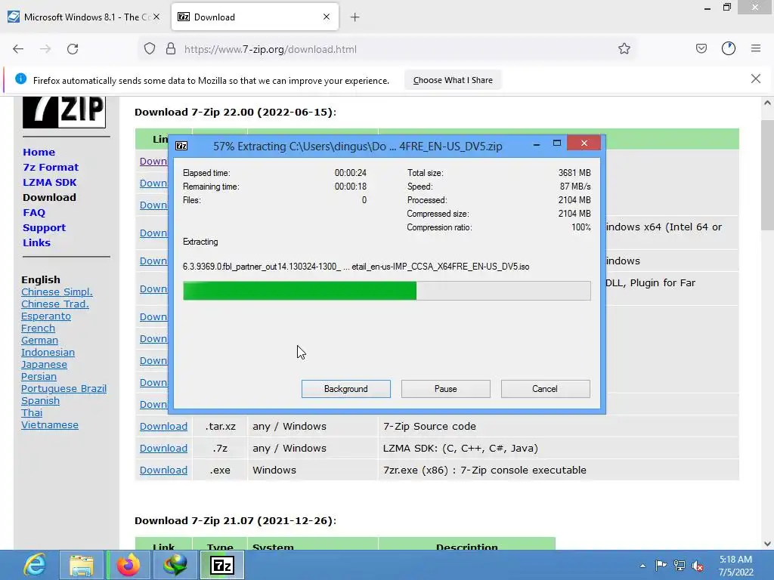Open the Save to Pocket icon

point(701,48)
